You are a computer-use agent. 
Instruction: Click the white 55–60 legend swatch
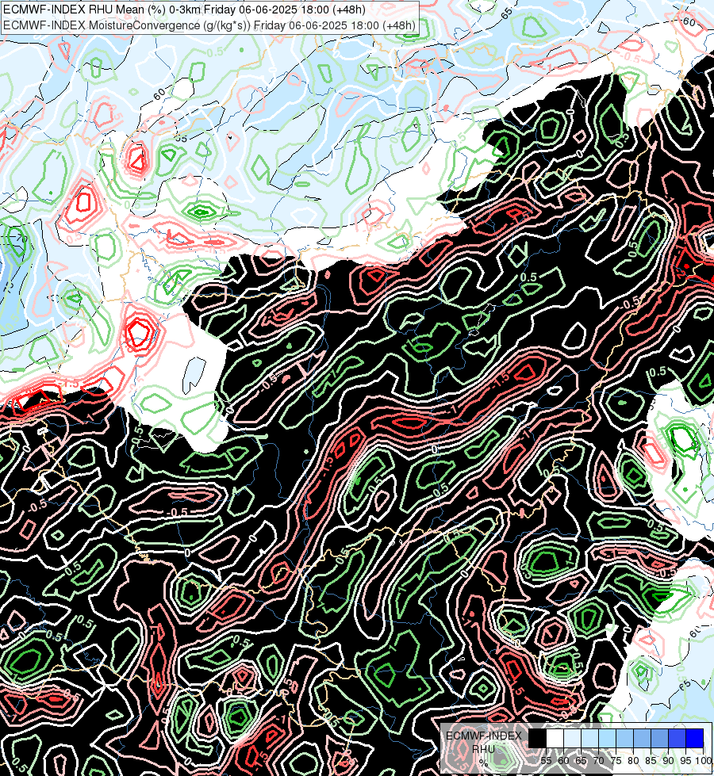[555, 738]
